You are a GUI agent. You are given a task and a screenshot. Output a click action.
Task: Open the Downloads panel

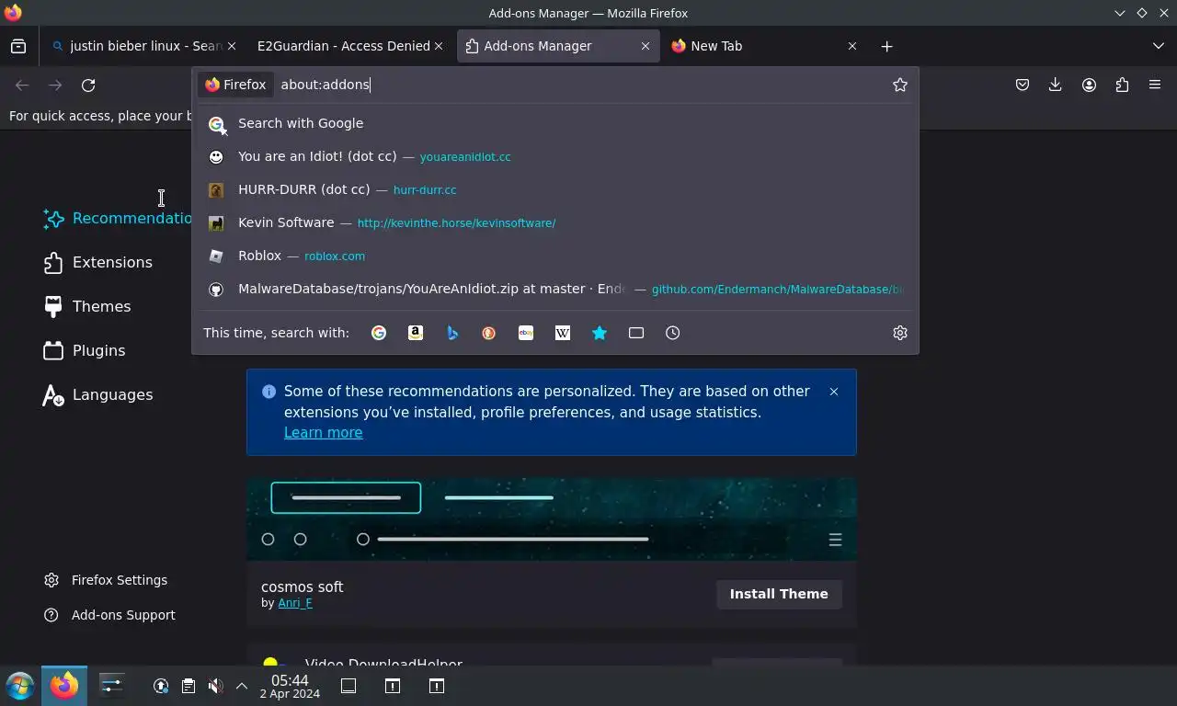point(1056,85)
